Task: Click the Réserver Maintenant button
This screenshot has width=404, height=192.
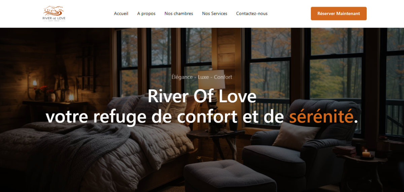Action: coord(339,14)
